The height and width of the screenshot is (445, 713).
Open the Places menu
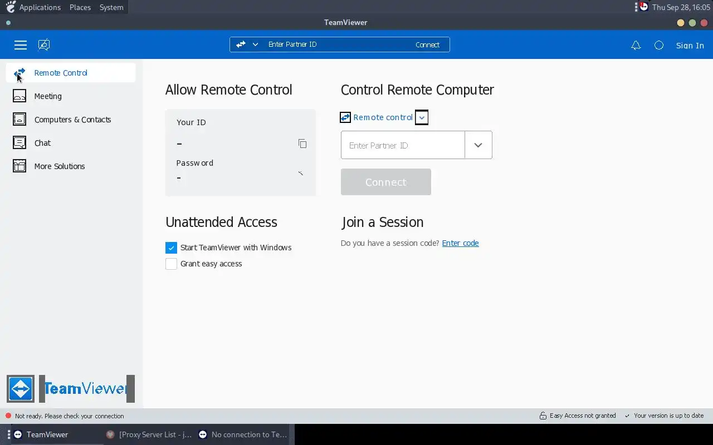pyautogui.click(x=80, y=7)
